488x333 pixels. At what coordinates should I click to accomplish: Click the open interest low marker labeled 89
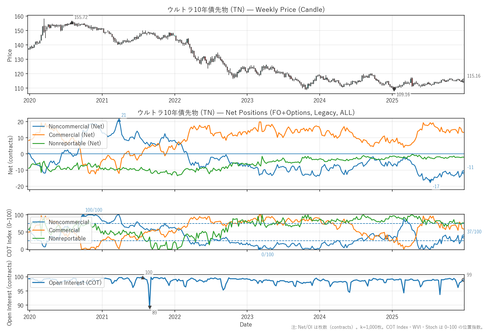pyautogui.click(x=150, y=307)
